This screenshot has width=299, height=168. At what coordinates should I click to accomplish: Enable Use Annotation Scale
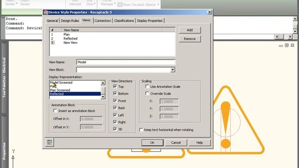coord(147,86)
